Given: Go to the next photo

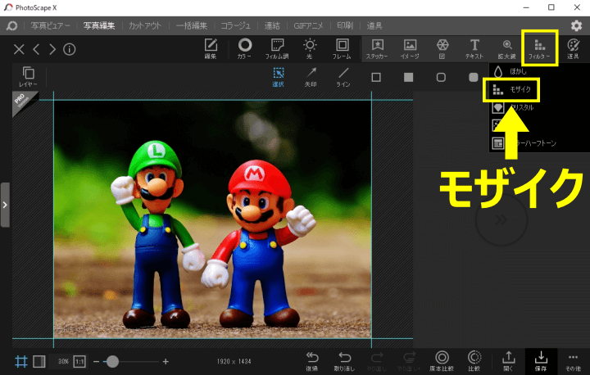Looking at the screenshot, I should pyautogui.click(x=52, y=49).
